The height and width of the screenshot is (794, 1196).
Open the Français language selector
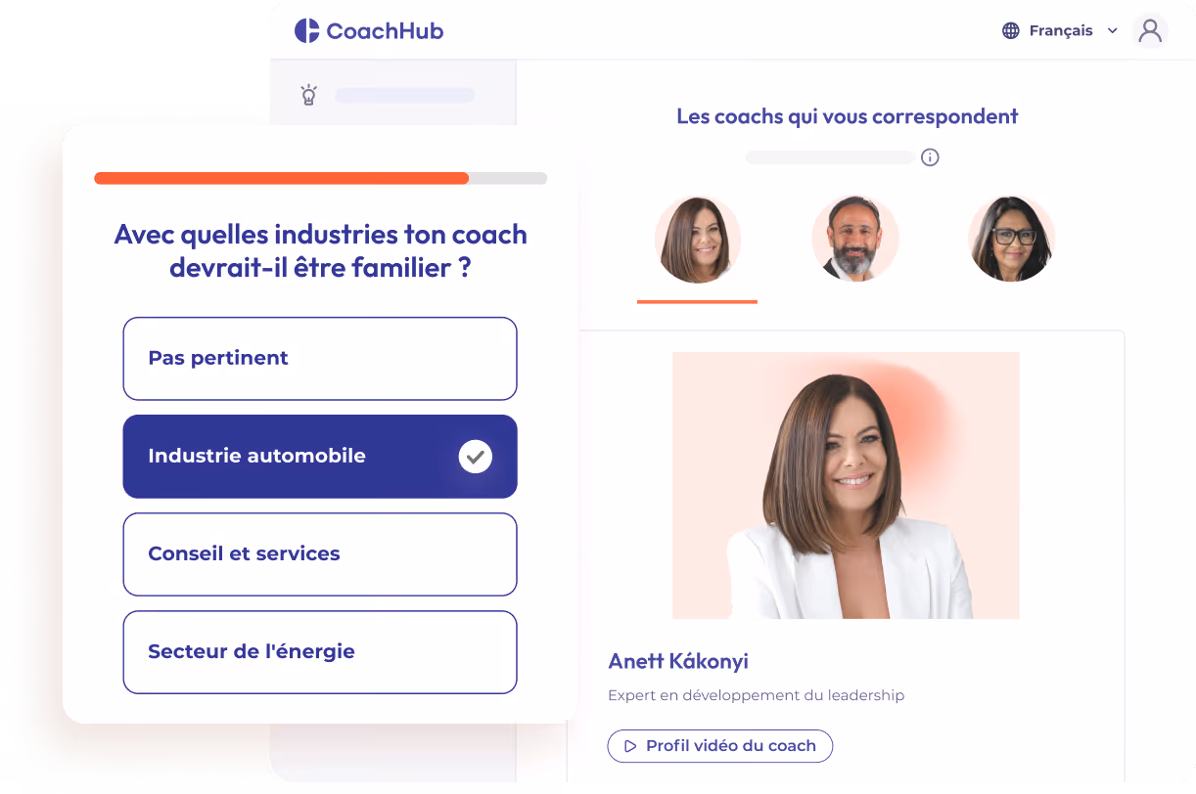coord(1060,31)
